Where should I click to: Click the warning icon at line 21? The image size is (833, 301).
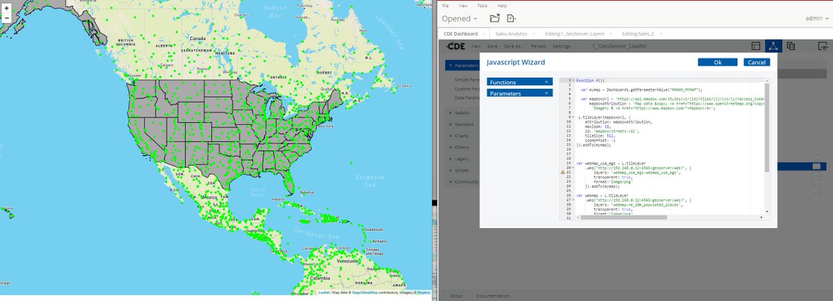[x=564, y=171]
